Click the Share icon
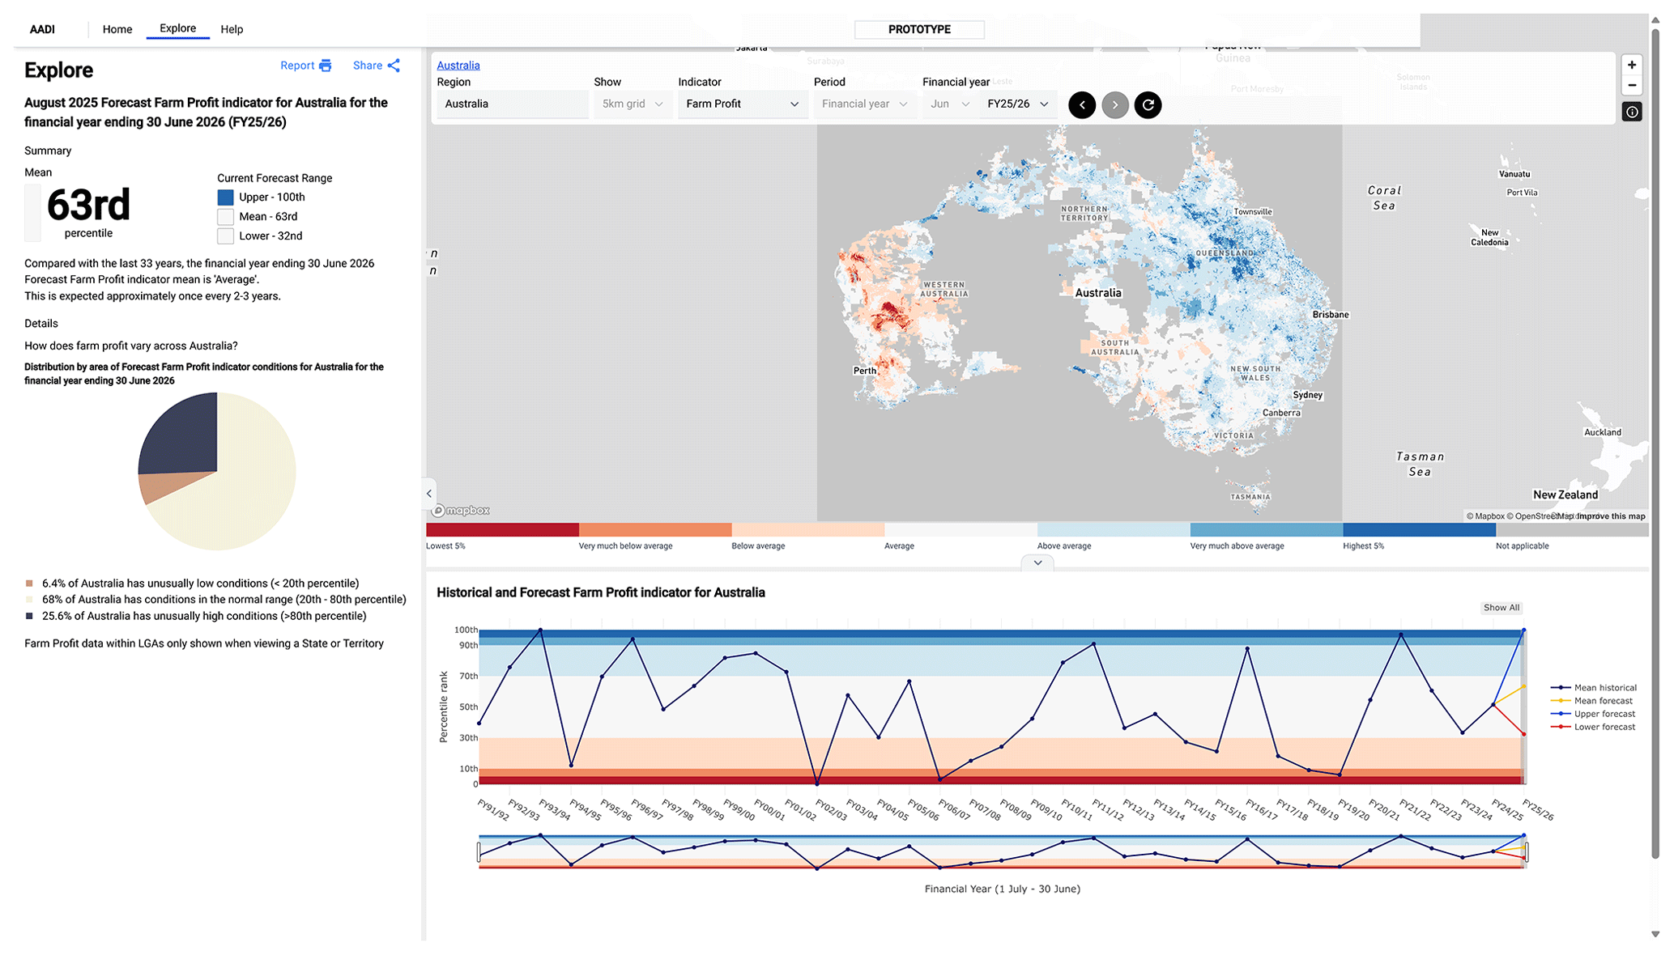The height and width of the screenshot is (955, 1674). click(394, 66)
